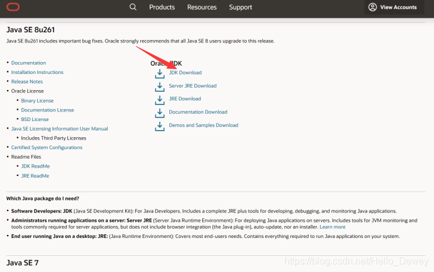Click the download icon beside JDK Download

pyautogui.click(x=160, y=73)
